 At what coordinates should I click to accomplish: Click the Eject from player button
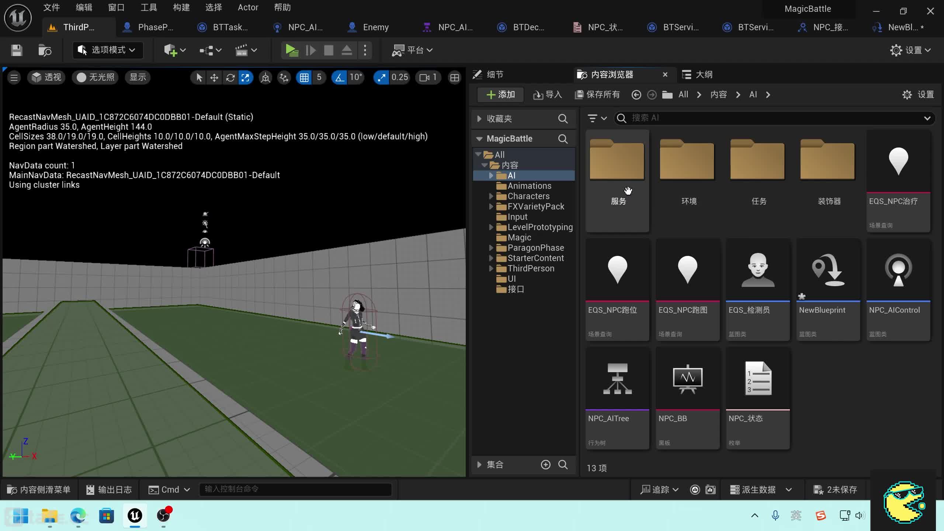tap(346, 50)
